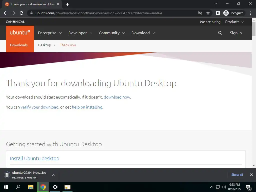
Task: Open the 'verify your download' link
Action: [39, 107]
